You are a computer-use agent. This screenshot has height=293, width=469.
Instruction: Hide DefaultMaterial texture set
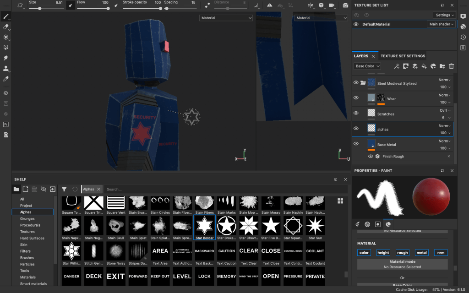(356, 24)
